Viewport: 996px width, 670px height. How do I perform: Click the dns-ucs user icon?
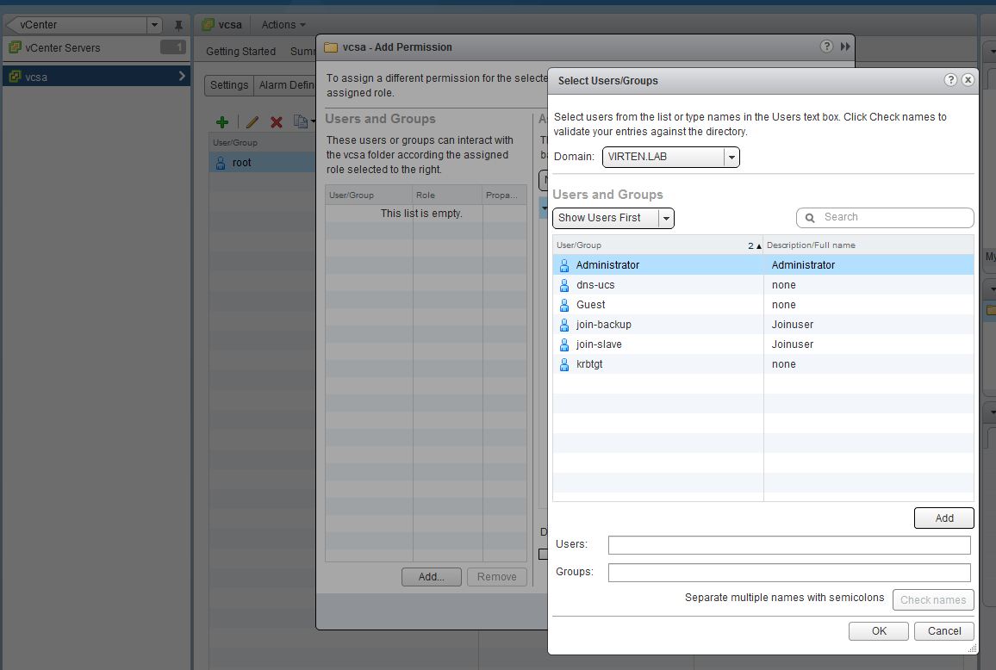(564, 285)
